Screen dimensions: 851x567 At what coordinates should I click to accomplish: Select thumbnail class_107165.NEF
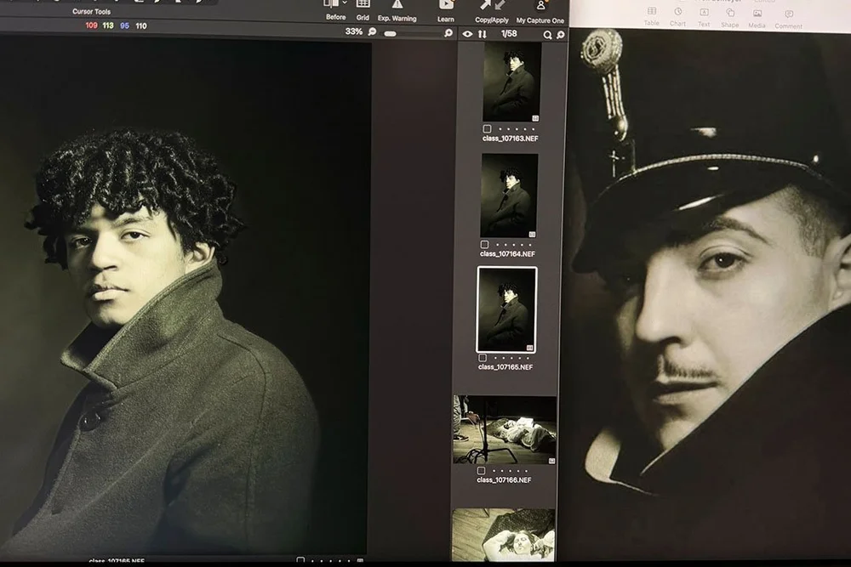[x=507, y=309]
